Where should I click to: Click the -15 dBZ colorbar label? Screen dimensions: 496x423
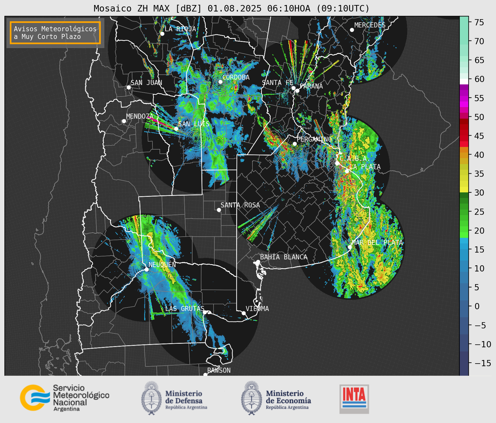coord(482,363)
